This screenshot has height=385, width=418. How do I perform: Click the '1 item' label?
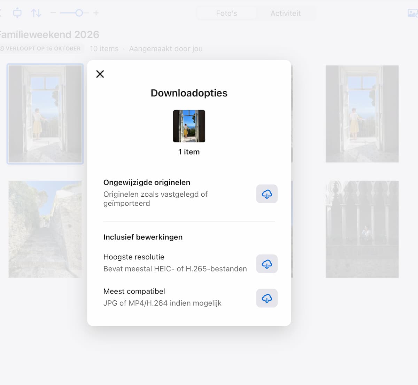(189, 152)
